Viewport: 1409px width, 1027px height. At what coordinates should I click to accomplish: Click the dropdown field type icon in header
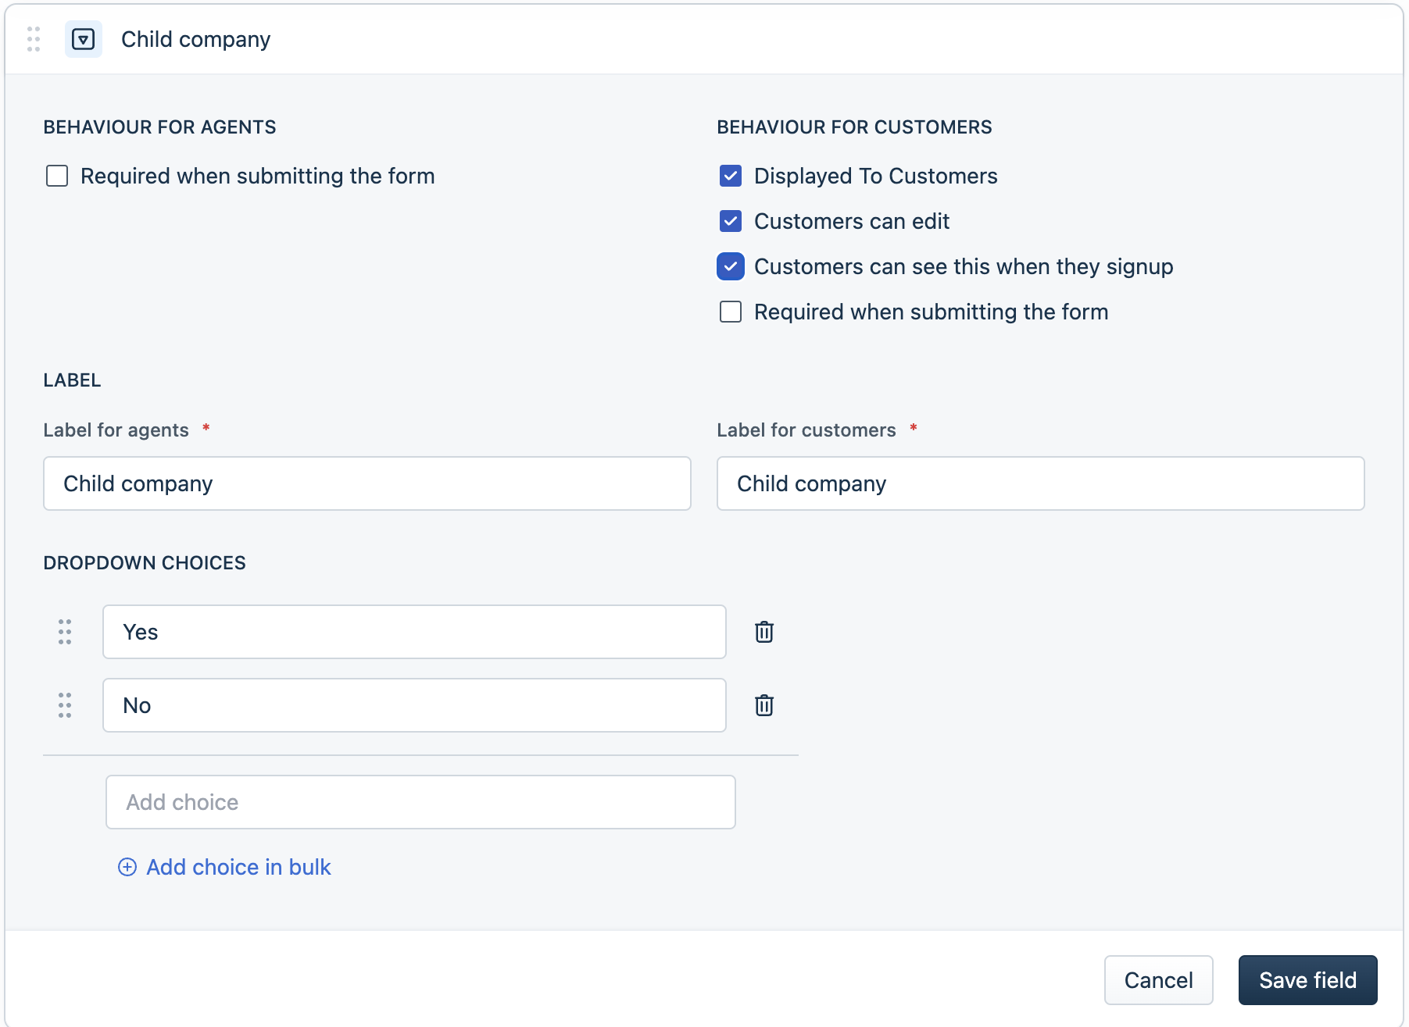coord(83,39)
